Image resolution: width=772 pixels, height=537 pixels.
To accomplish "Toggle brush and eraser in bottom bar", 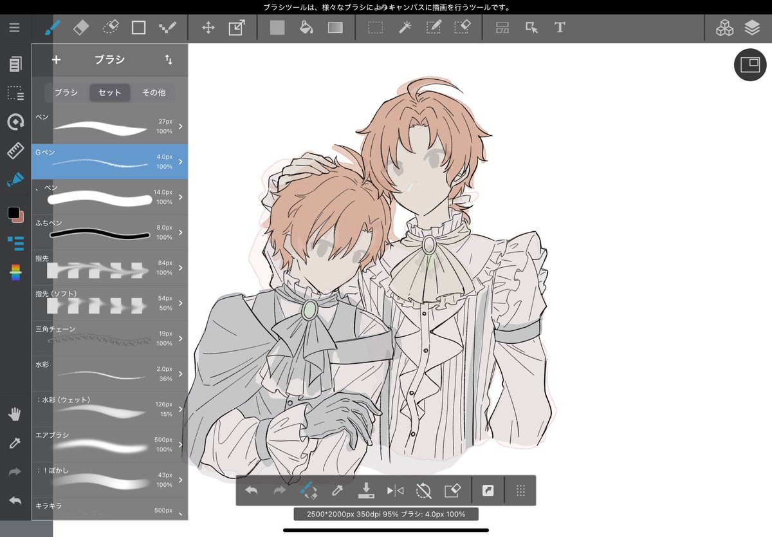I will point(308,491).
